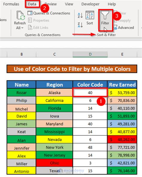Select column C header
This screenshot has width=142, height=177.
pyautogui.click(x=55, y=54)
